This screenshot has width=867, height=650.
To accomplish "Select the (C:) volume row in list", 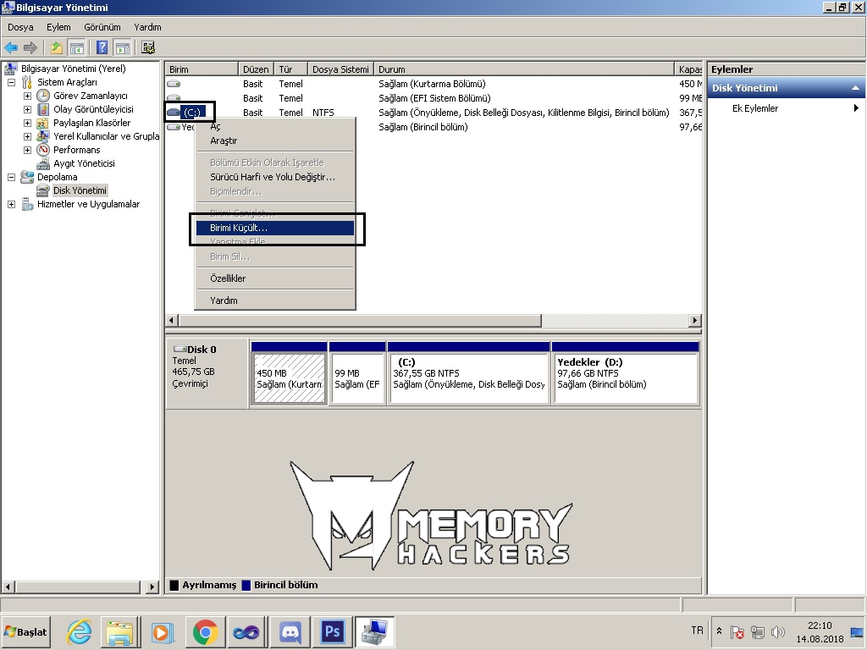I will [433, 113].
